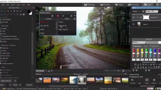
Task: Open ACDSee Actions dropdown arrow menu
Action: pos(75,16)
